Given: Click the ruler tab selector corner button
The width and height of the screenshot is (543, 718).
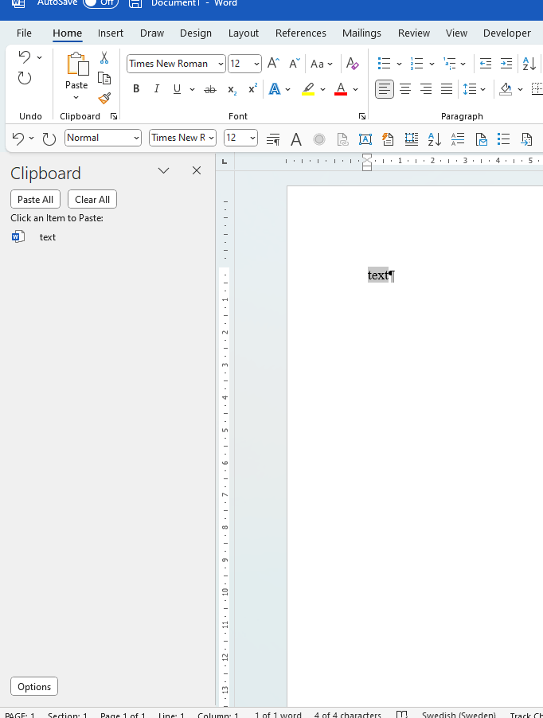Looking at the screenshot, I should 225,161.
